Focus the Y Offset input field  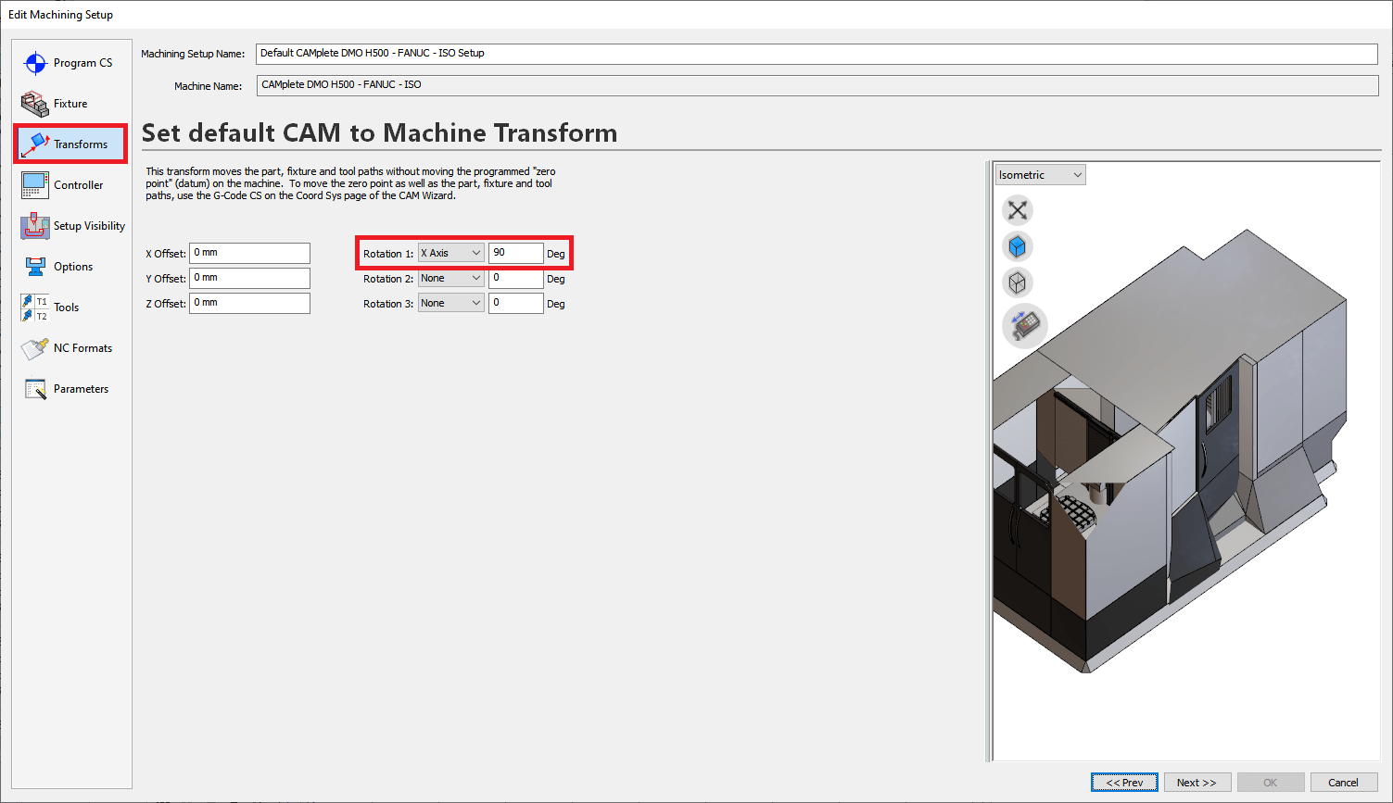click(249, 278)
